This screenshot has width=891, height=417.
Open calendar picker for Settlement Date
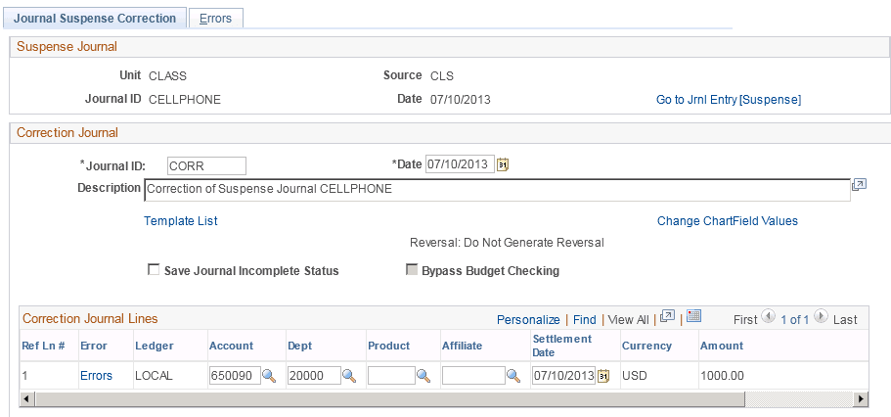pos(603,376)
